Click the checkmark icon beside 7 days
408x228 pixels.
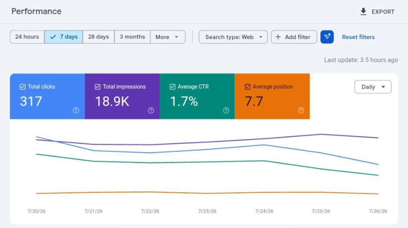[x=53, y=37]
